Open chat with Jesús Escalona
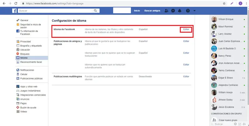The image size is (249, 126). point(228,107)
